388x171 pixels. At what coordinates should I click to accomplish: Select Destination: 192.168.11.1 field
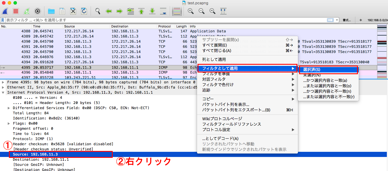[x=41, y=160]
